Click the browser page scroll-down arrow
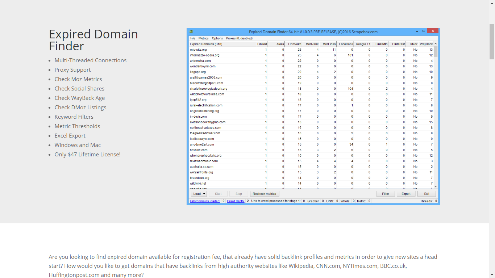This screenshot has height=278, width=495. coord(492,275)
